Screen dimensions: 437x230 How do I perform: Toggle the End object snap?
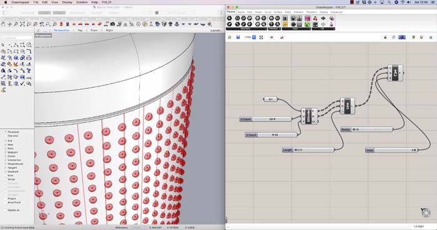(9, 141)
